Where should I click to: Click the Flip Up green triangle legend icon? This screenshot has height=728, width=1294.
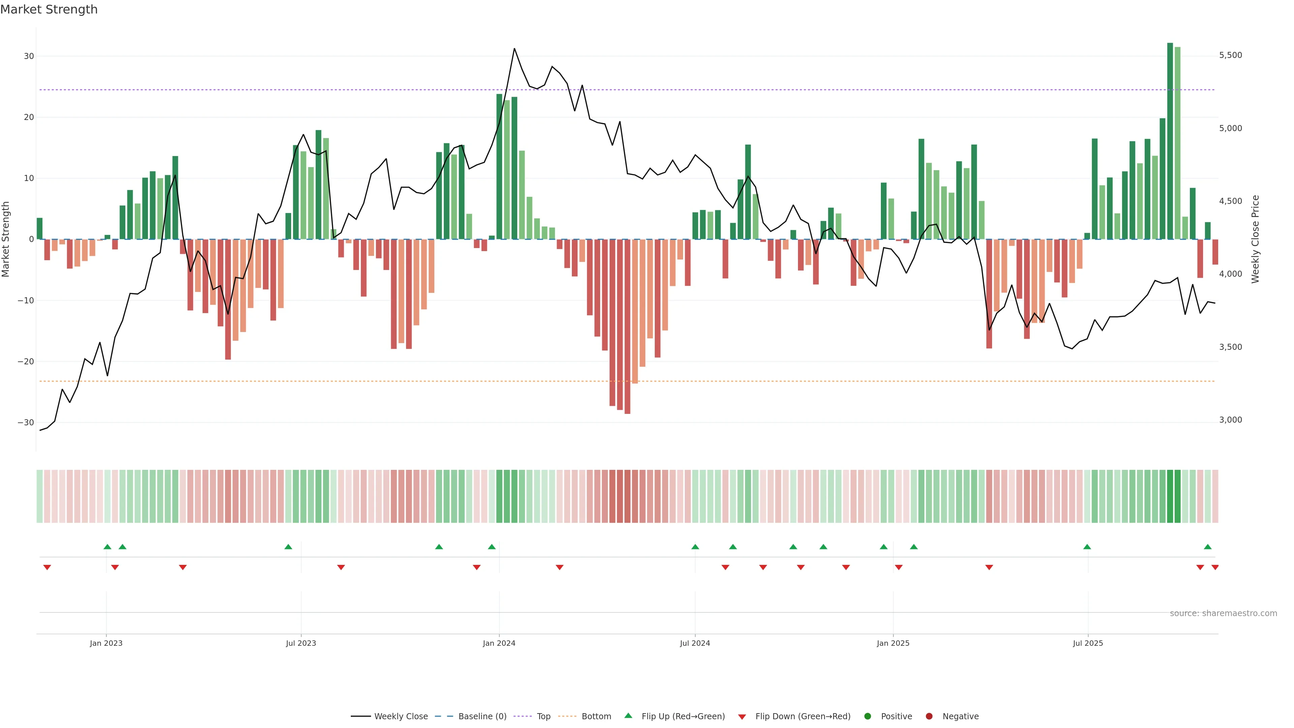coord(628,716)
